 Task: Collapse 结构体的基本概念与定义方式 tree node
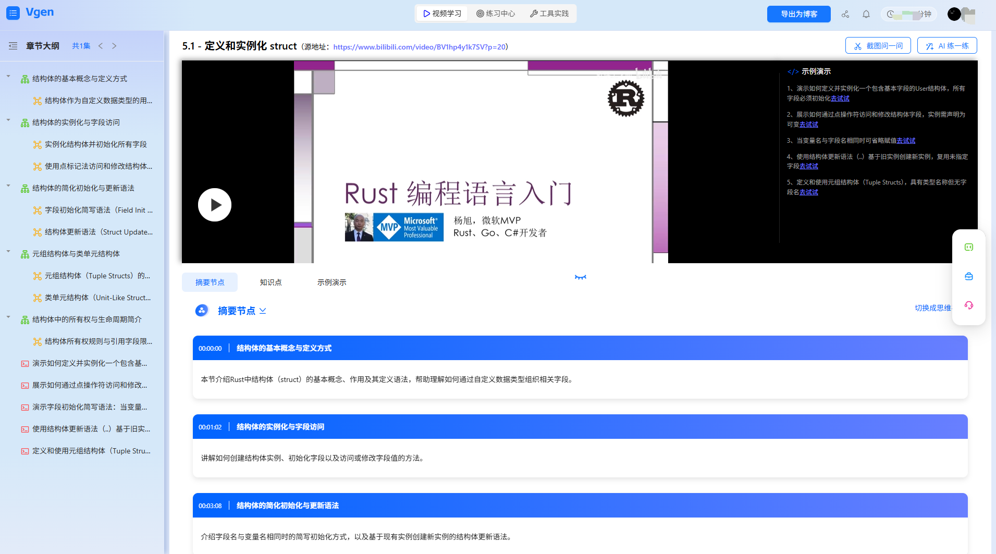click(8, 77)
